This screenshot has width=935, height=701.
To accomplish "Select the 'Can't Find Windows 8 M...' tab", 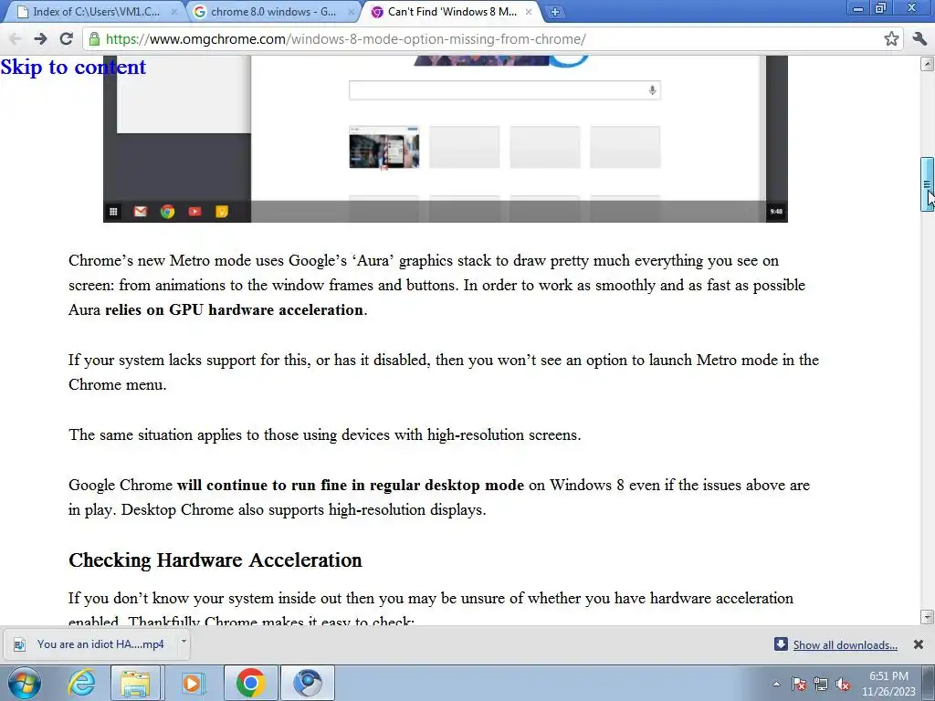I will coord(451,12).
